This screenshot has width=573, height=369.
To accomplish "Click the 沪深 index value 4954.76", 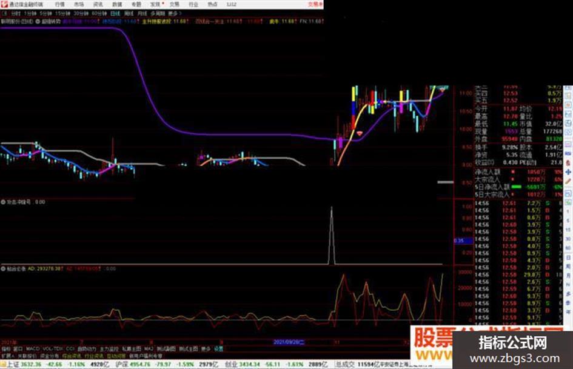I will point(140,364).
